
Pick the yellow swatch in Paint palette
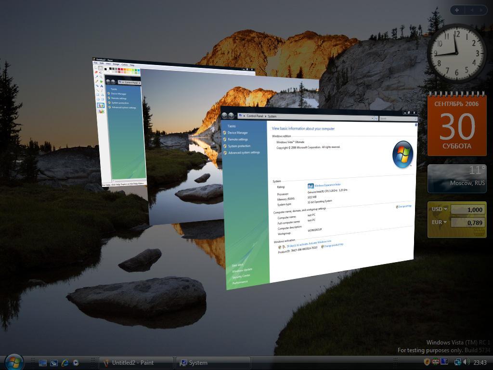pos(130,69)
